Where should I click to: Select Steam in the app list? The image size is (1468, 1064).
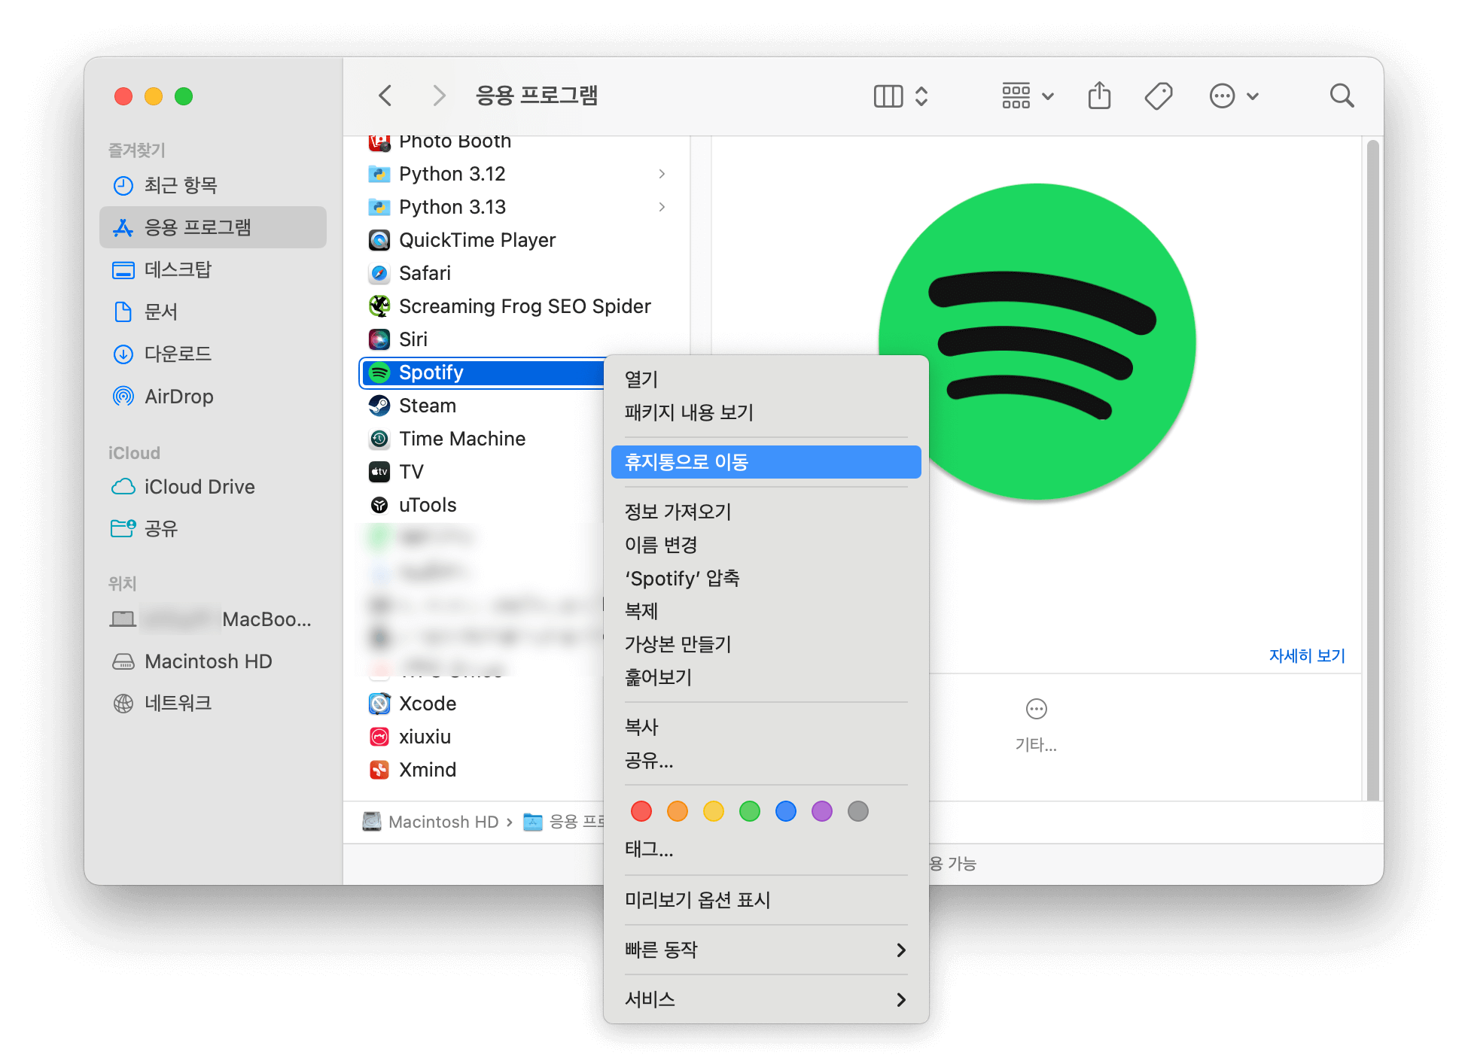483,406
